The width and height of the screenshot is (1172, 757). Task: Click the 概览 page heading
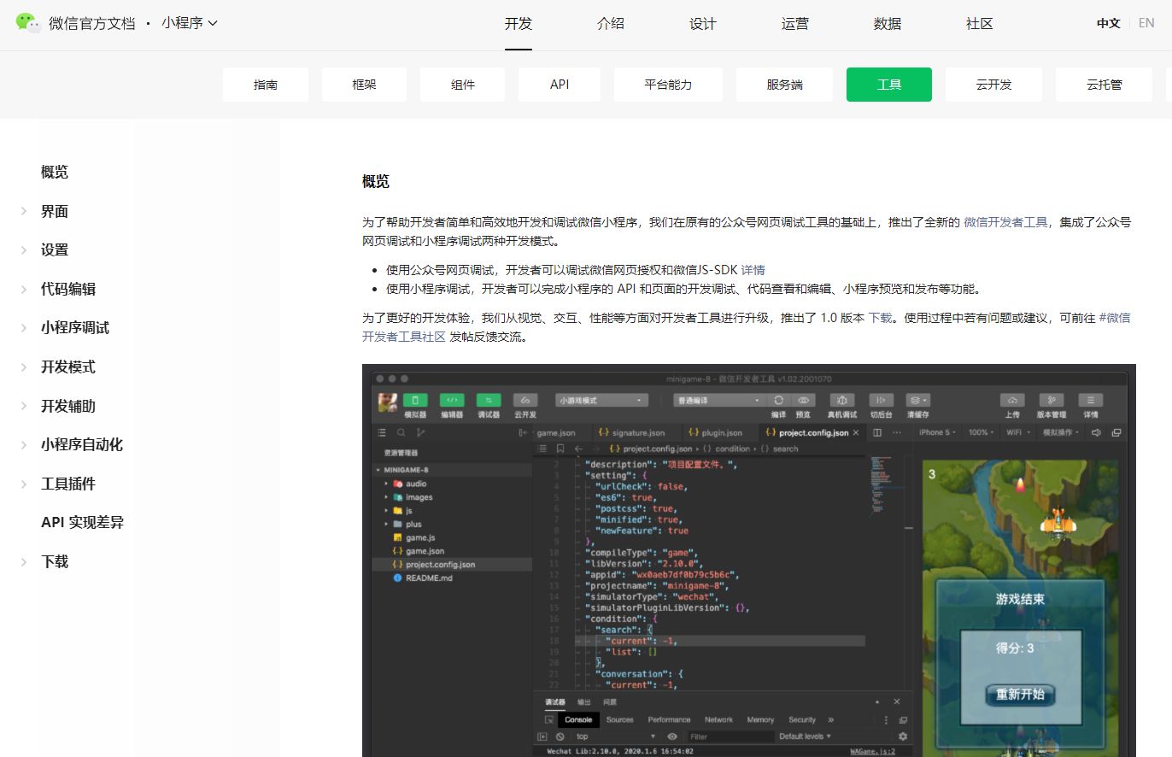[x=376, y=181]
